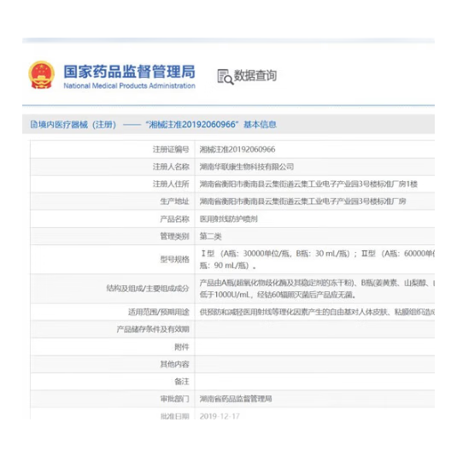Click the date 2019-12-17
This screenshot has width=457, height=457.
pos(220,416)
